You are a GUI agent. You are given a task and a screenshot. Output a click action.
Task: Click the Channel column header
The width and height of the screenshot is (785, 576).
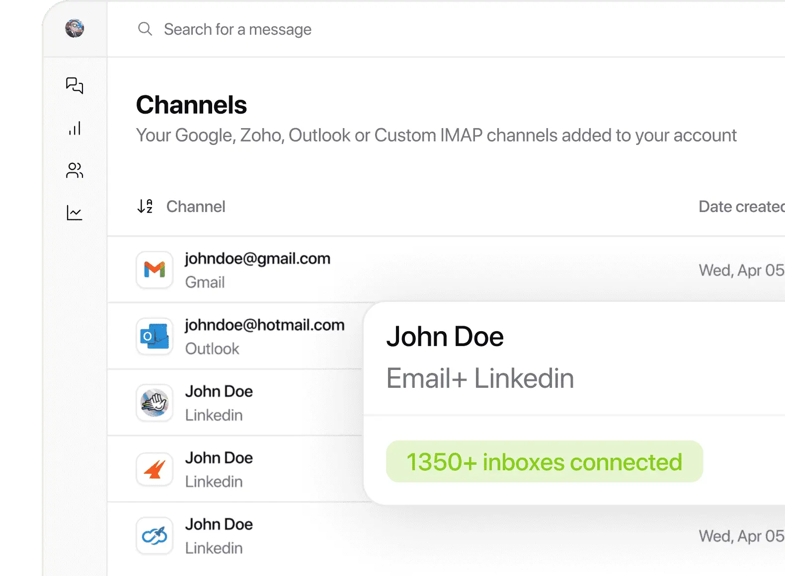196,207
